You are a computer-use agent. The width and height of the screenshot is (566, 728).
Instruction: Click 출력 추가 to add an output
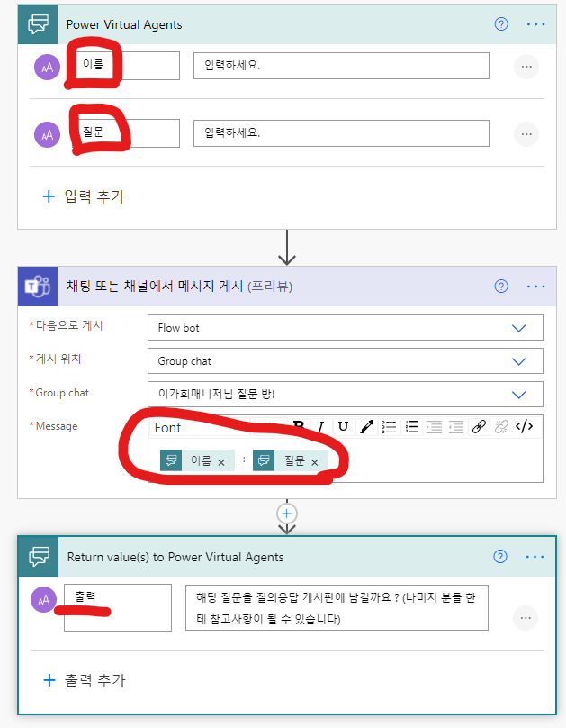pyautogui.click(x=85, y=680)
